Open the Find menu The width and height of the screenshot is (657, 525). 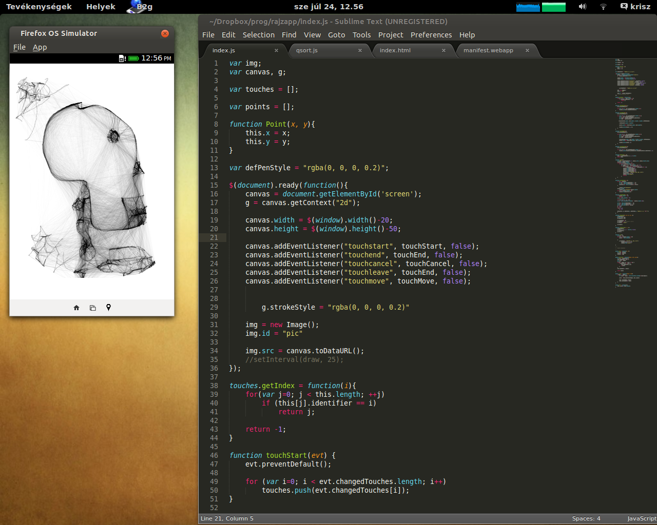tap(289, 35)
